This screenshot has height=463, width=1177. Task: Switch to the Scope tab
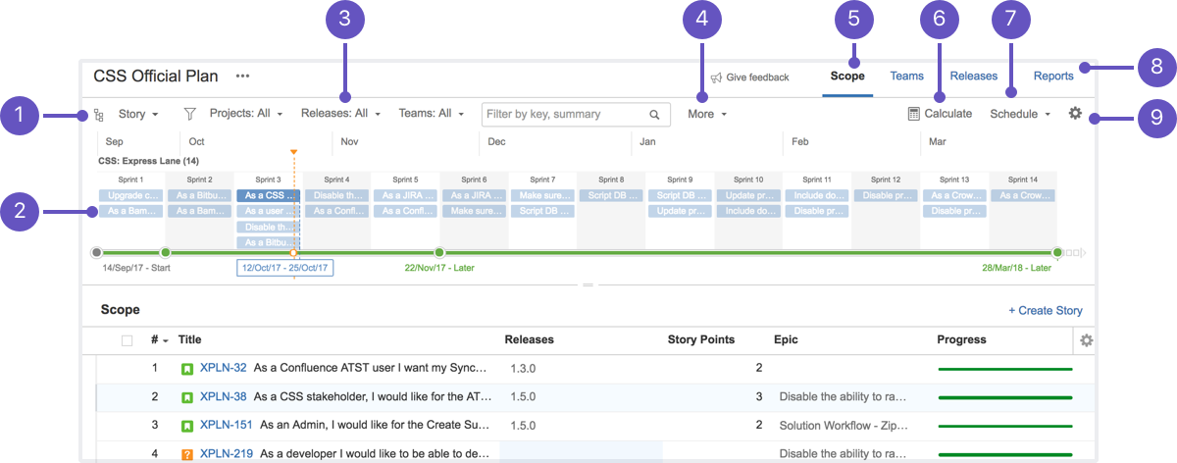tap(847, 76)
